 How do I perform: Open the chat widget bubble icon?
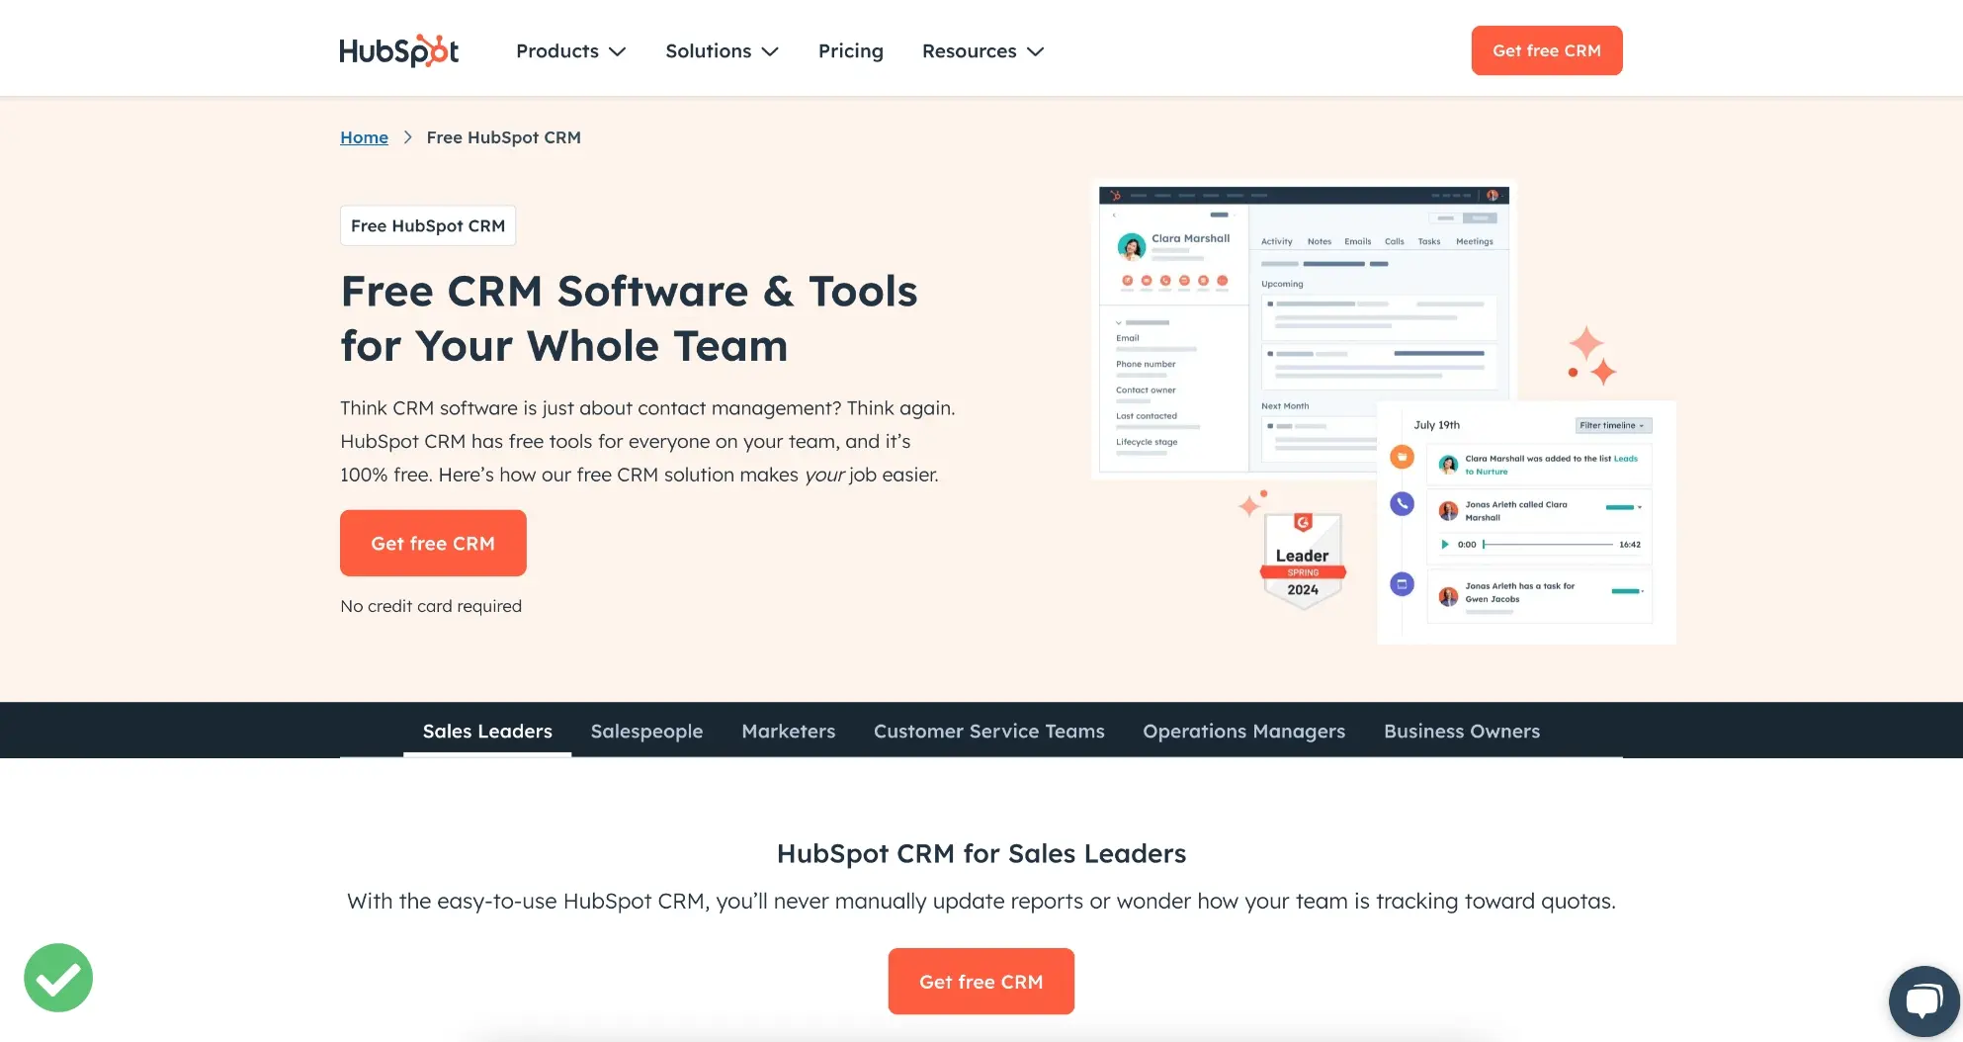pyautogui.click(x=1923, y=1000)
